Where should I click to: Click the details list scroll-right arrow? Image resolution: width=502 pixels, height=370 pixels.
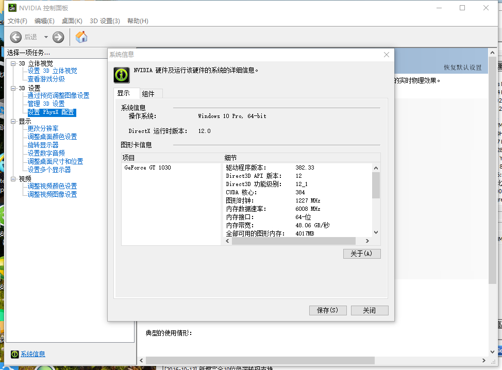(x=367, y=241)
